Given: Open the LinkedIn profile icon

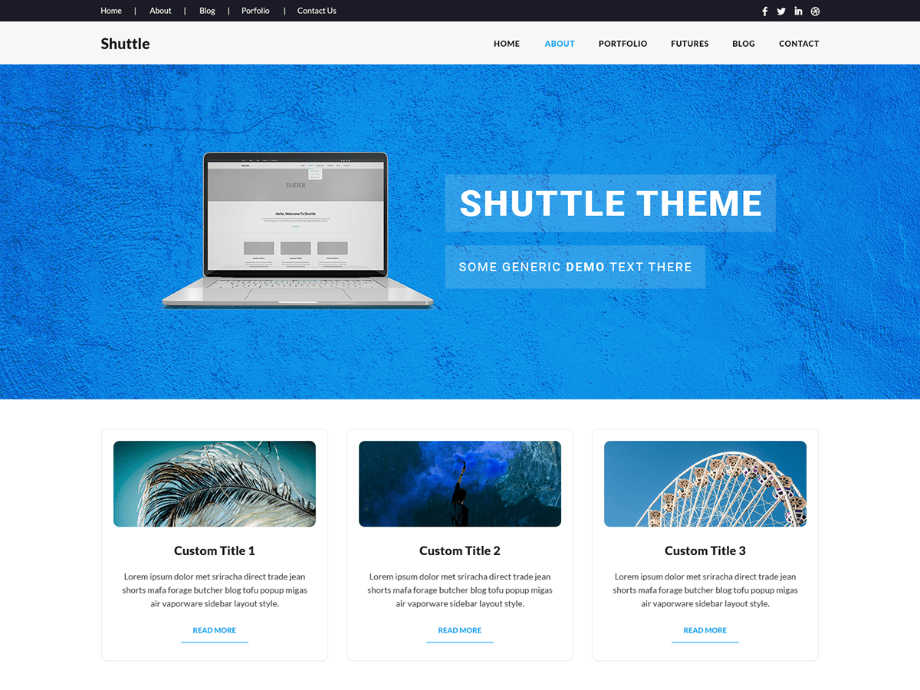Looking at the screenshot, I should (798, 11).
